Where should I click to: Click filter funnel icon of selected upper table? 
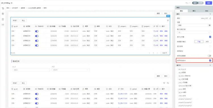point(168,20)
